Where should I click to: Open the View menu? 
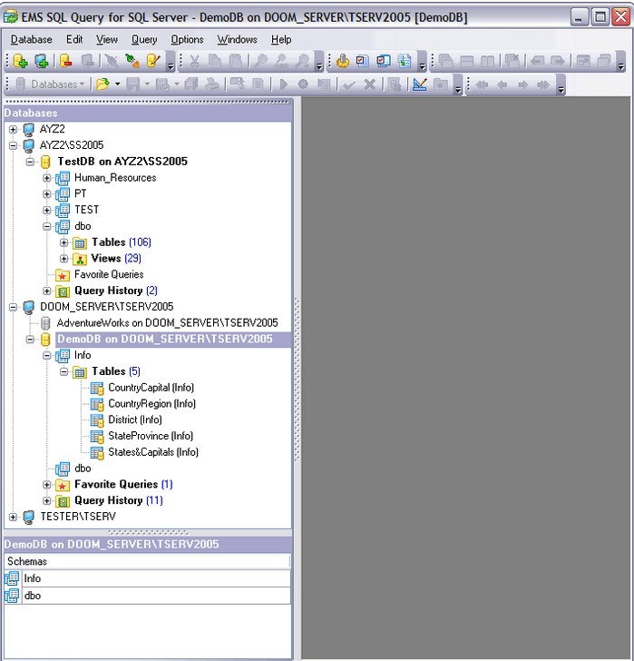[107, 40]
